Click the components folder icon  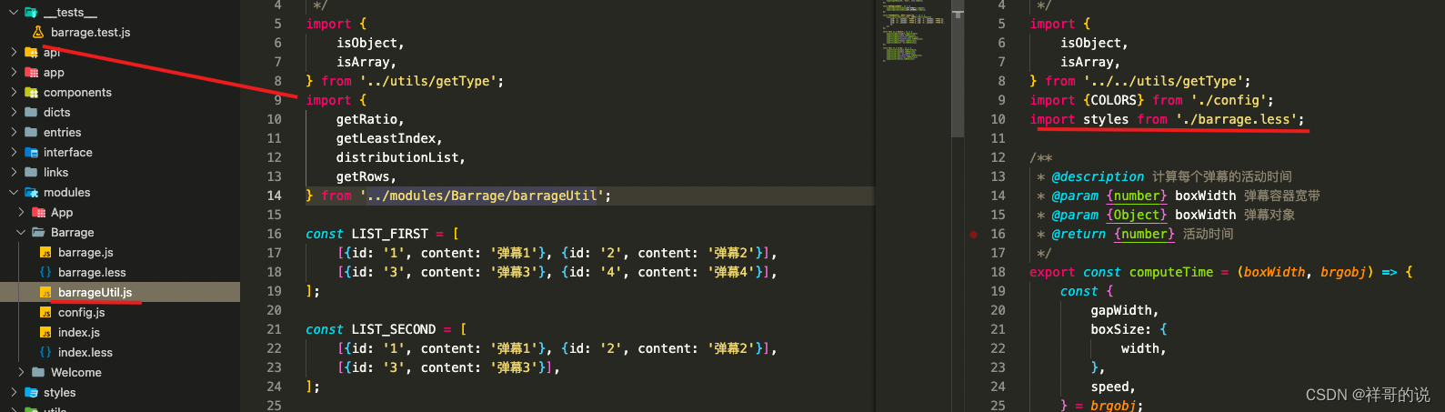[31, 93]
